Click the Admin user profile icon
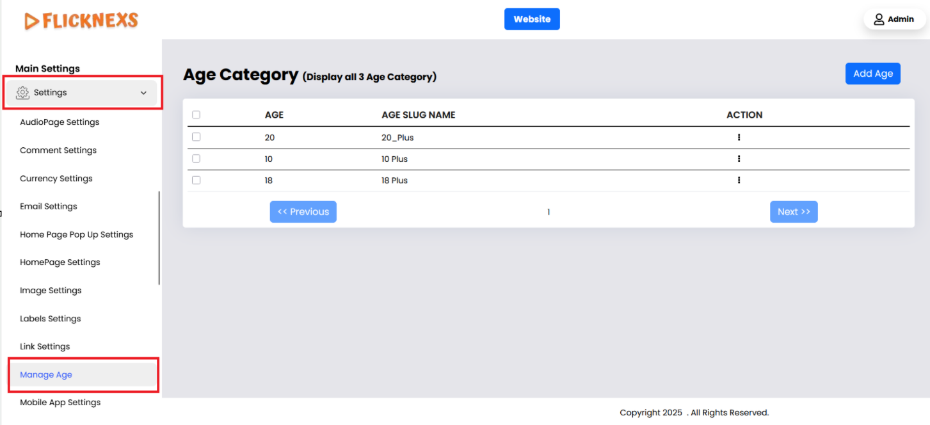This screenshot has width=930, height=425. click(879, 19)
